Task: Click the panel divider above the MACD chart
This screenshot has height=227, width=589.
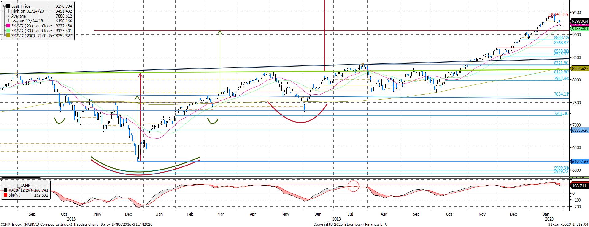Action: coord(294,177)
